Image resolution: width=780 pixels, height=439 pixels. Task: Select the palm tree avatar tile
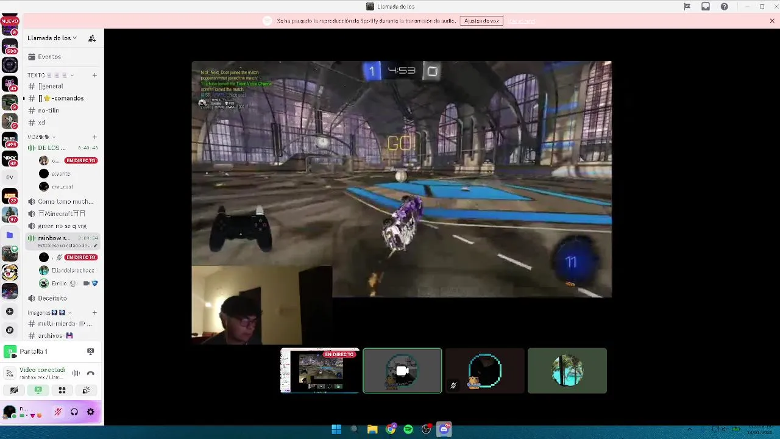(567, 371)
